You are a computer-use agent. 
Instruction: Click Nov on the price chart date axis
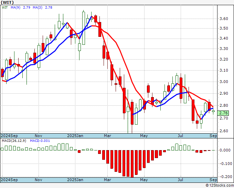click(x=38, y=136)
